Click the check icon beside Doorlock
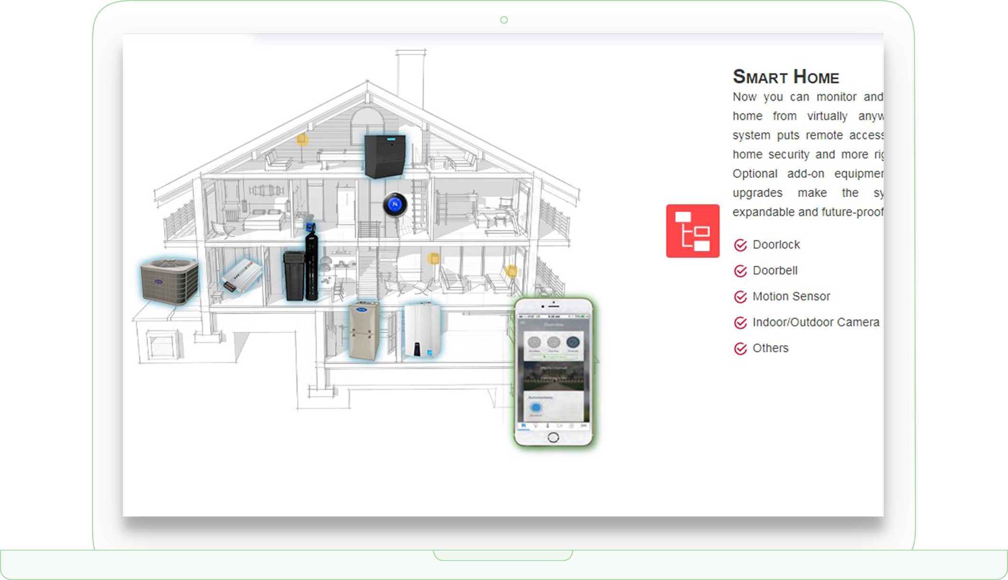1008x580 pixels. click(x=740, y=245)
